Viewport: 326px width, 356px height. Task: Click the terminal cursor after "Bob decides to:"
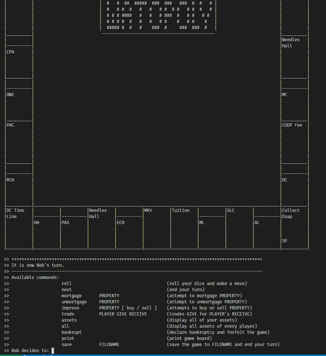(x=53, y=351)
